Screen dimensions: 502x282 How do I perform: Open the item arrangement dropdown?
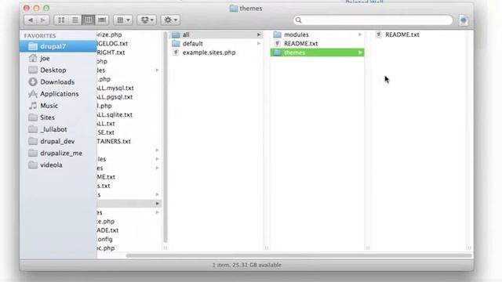coord(123,20)
